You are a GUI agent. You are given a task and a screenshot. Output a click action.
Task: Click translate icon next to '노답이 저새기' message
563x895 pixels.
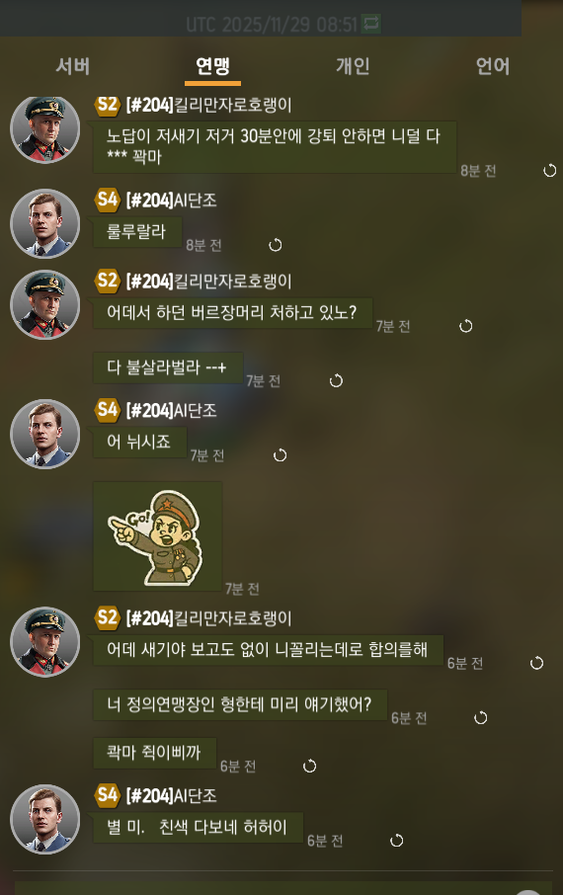(549, 170)
